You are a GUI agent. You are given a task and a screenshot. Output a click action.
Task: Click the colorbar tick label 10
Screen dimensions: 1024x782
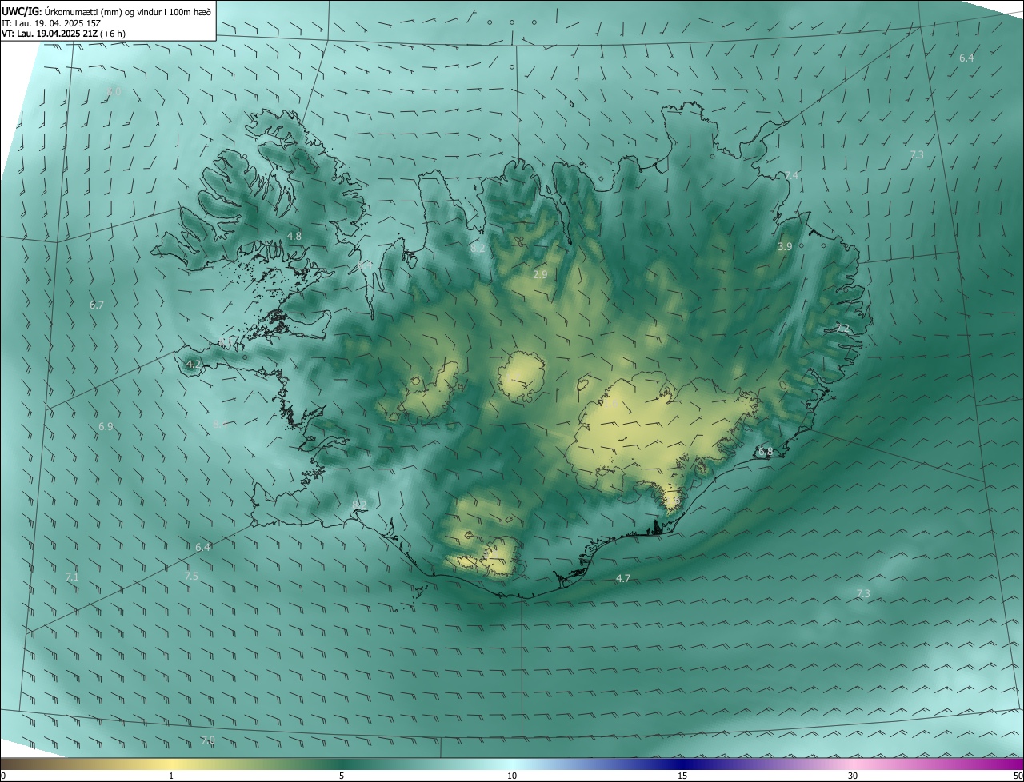point(512,776)
